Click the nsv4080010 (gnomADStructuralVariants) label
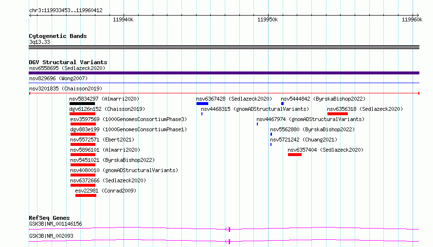Image resolution: width=433 pixels, height=247 pixels. [124, 170]
